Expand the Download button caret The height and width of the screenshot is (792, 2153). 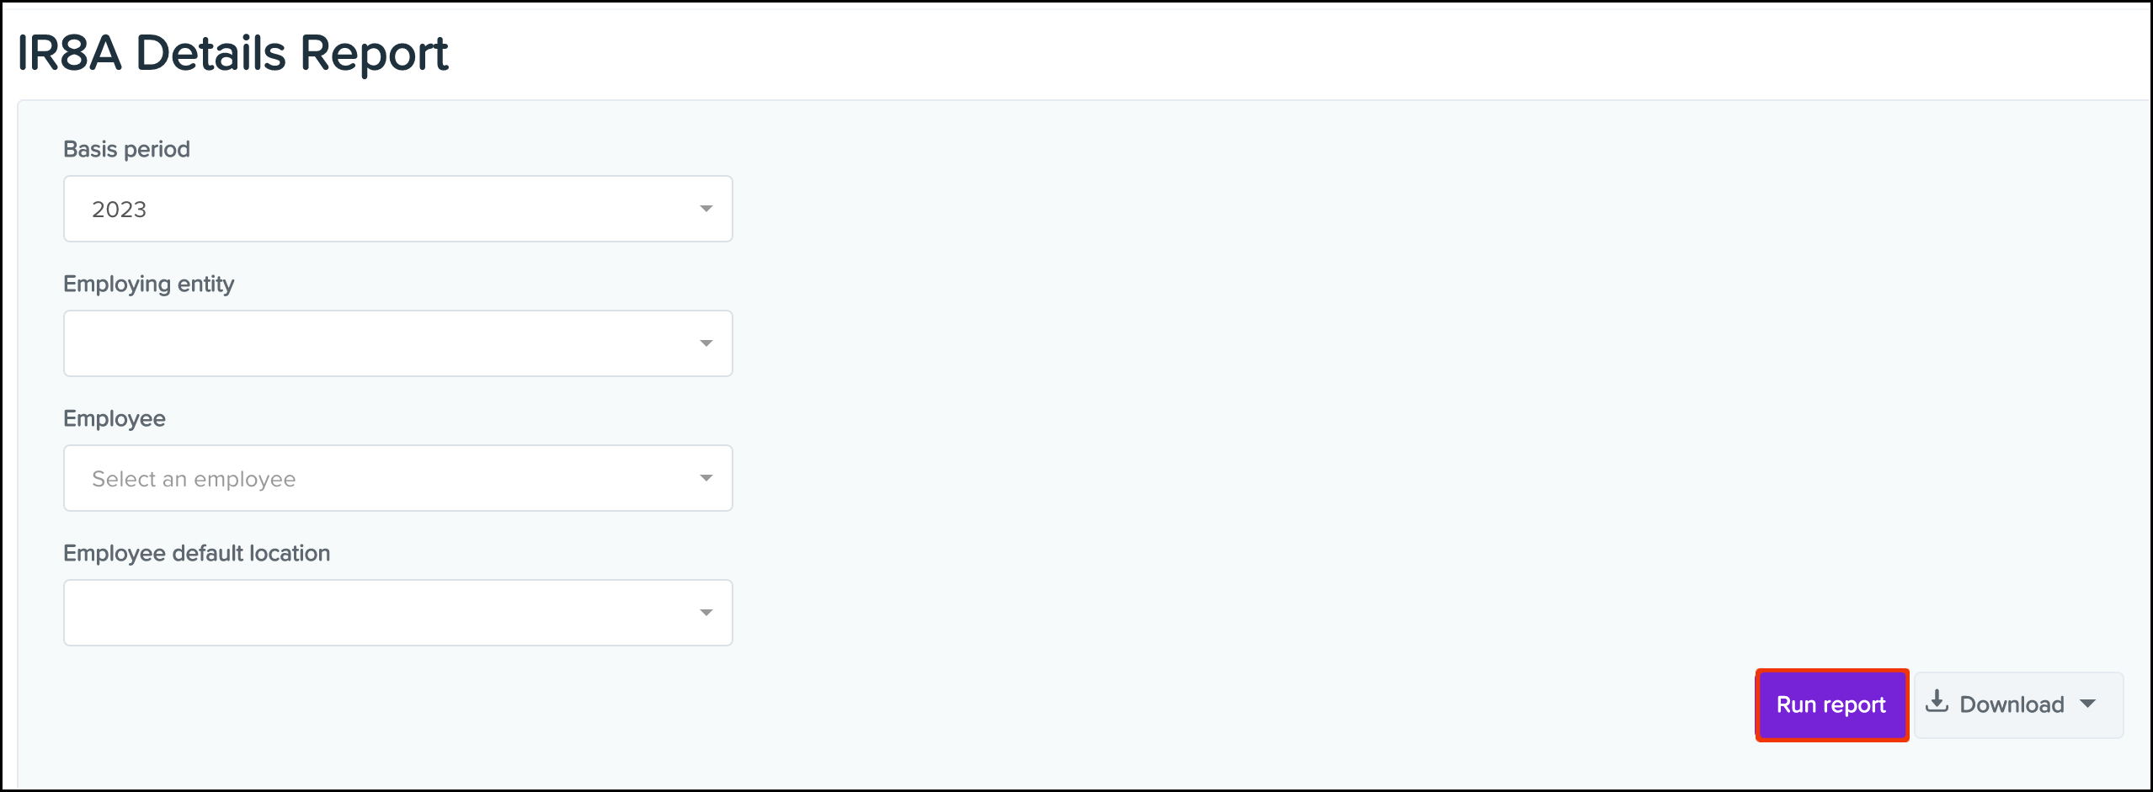point(2087,704)
